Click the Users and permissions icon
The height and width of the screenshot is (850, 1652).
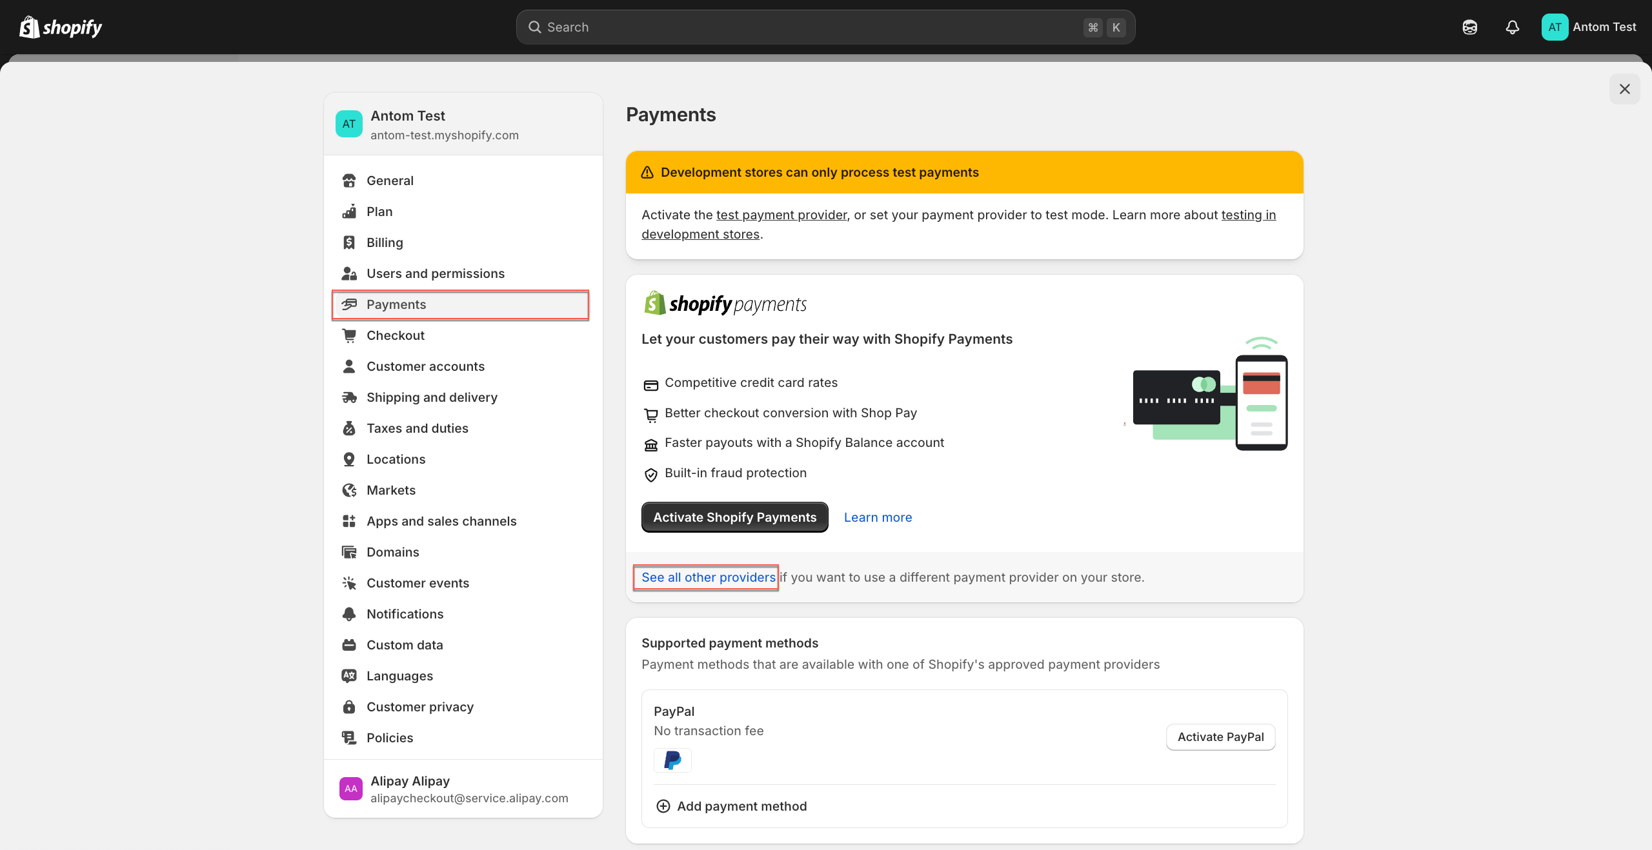click(349, 273)
